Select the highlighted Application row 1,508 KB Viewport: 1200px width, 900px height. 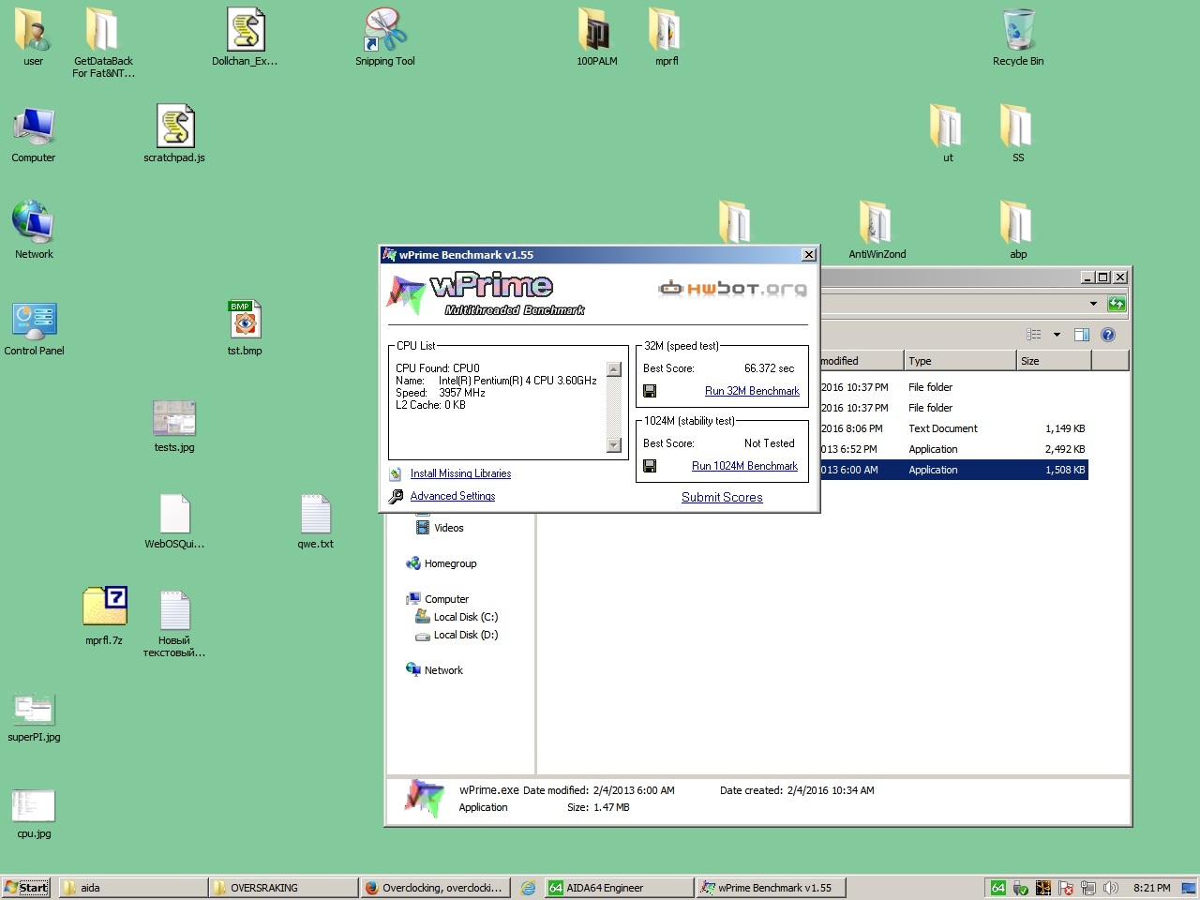coord(954,470)
